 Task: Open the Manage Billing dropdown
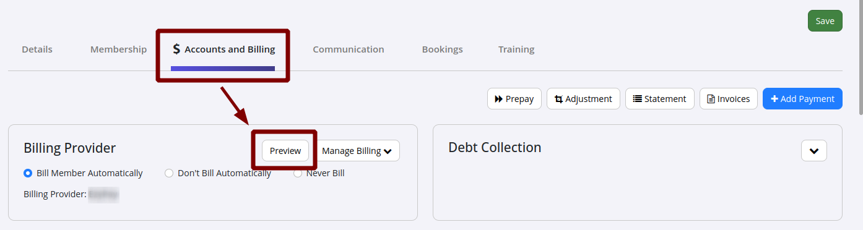357,151
